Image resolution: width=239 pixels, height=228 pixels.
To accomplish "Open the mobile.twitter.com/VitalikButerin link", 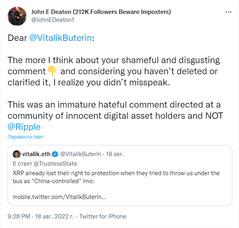I will 59,197.
